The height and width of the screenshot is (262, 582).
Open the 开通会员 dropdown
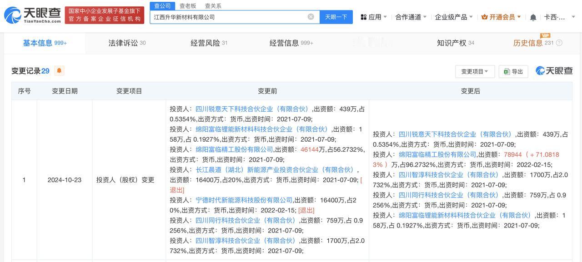point(501,17)
